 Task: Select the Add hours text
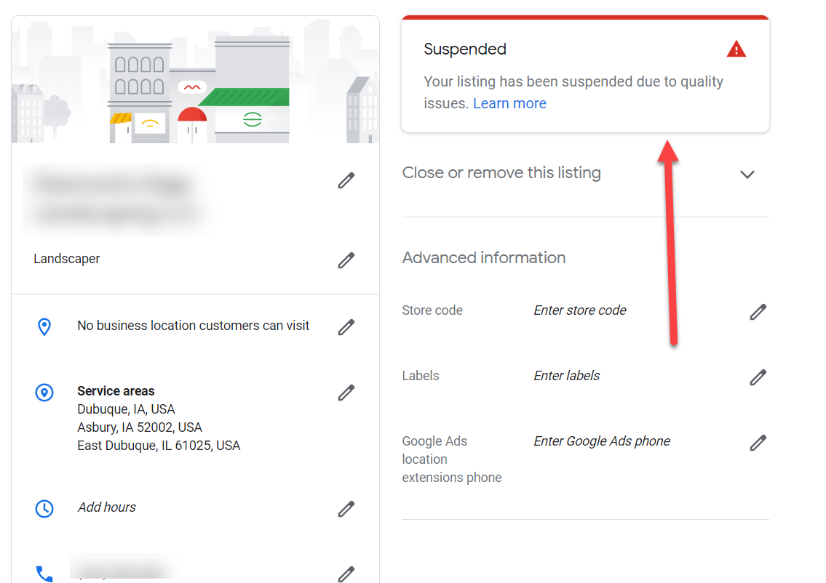tap(106, 507)
